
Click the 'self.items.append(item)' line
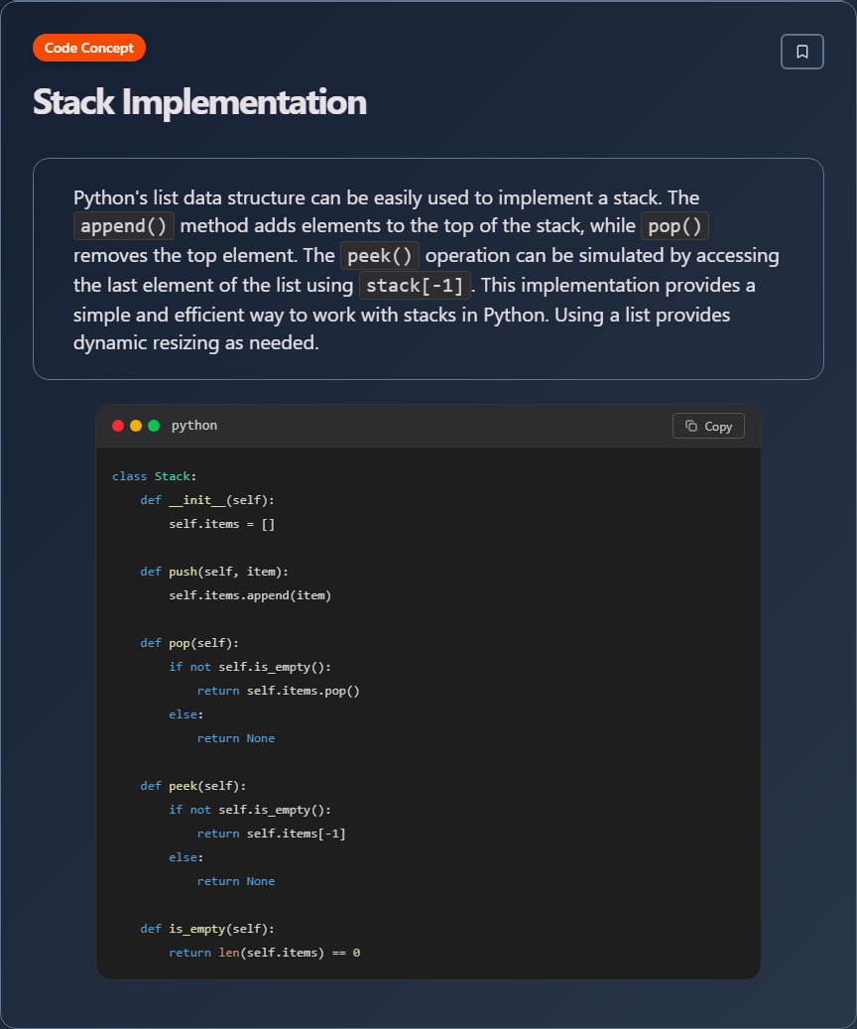pos(250,595)
